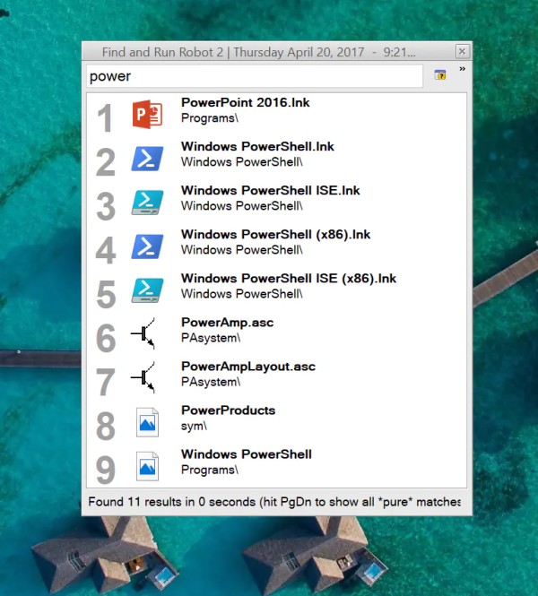Click the PowerShell icon beside Windows PowerShell (x86).lnk
The image size is (538, 596).
tap(147, 246)
